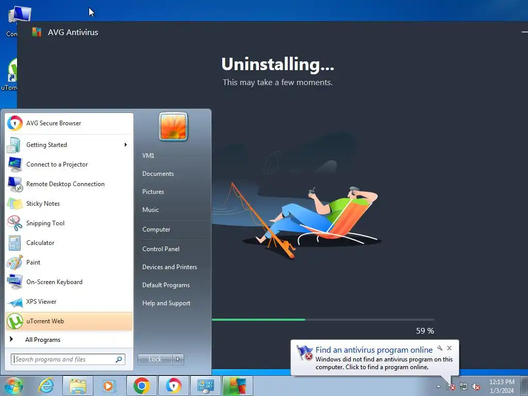Viewport: 528px width, 396px height.
Task: Click the search magnifier icon in Start menu
Action: tap(119, 359)
